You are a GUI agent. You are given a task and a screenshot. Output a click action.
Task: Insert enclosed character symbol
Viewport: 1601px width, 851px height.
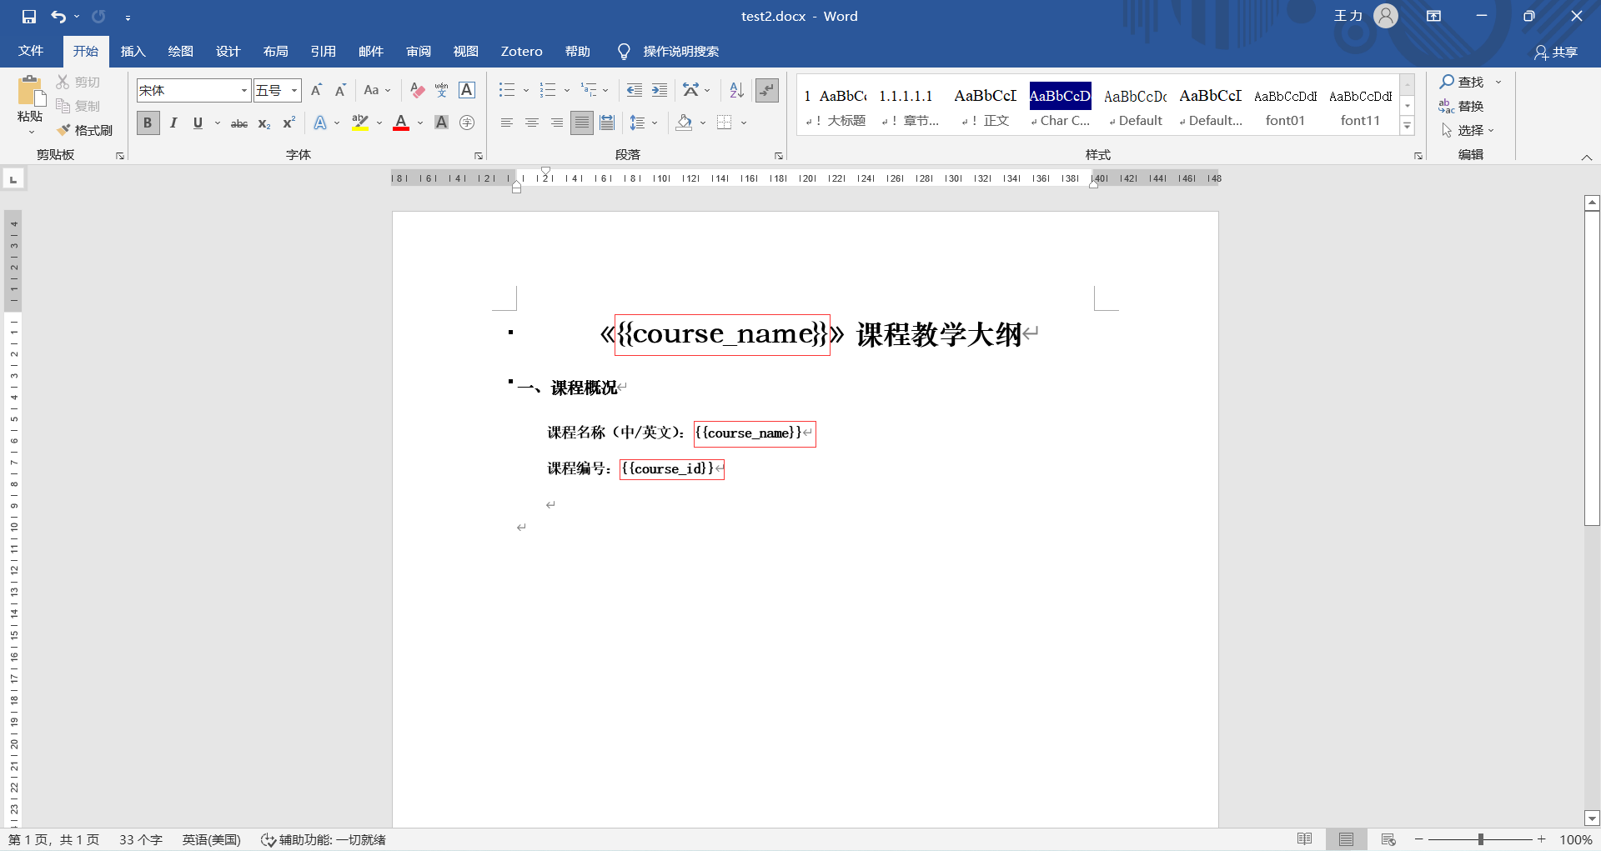click(467, 123)
